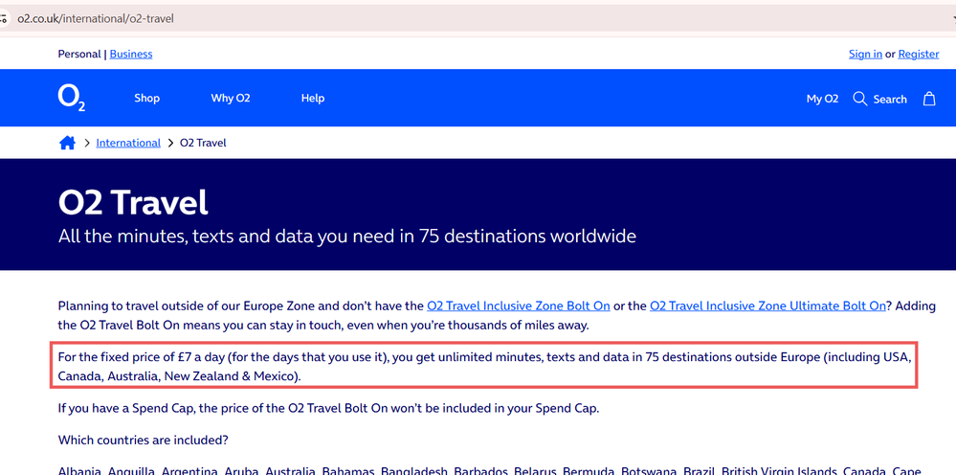956x475 pixels.
Task: Click the site info icon in address bar
Action: point(4,19)
